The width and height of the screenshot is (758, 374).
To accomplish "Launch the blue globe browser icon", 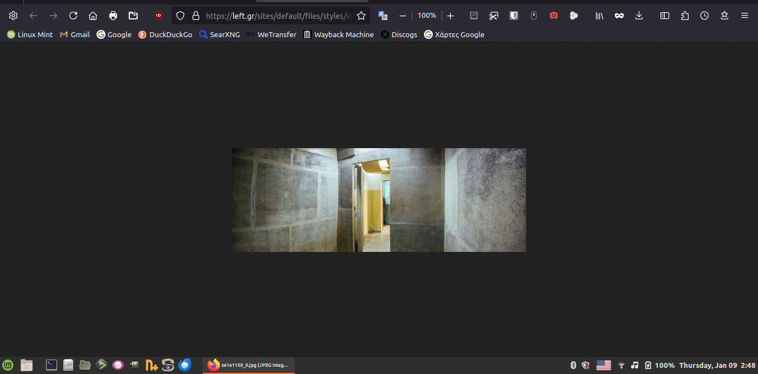I will pos(185,365).
